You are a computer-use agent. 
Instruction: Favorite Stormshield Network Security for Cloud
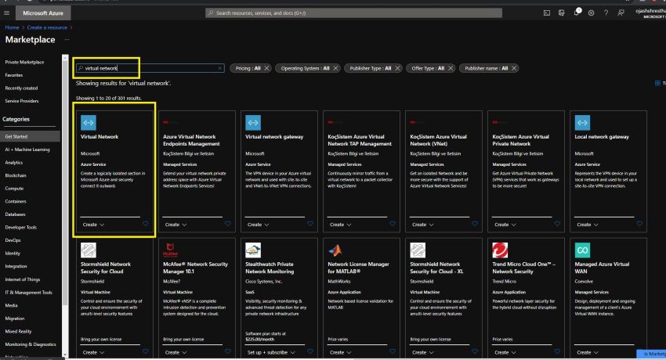click(x=145, y=351)
